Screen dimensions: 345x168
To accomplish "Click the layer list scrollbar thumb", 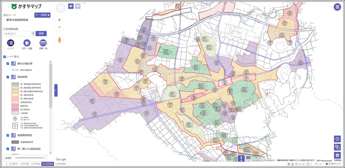I will point(50,85).
